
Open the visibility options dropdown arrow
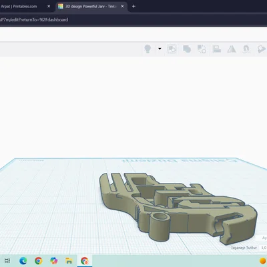tap(160, 49)
